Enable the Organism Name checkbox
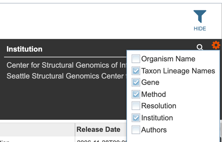This screenshot has width=222, height=142. pyautogui.click(x=136, y=59)
